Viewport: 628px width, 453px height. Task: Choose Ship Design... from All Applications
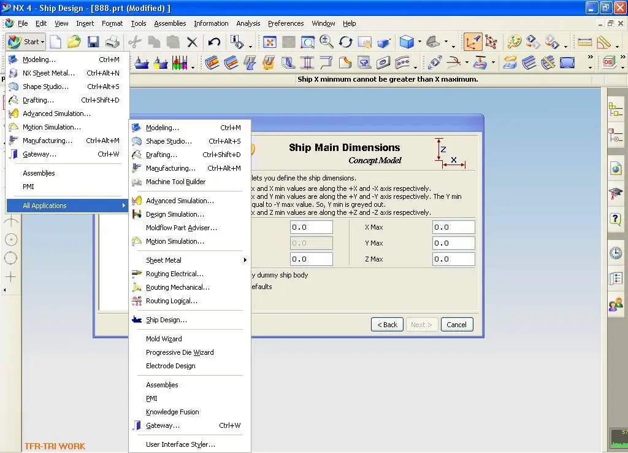(190, 320)
